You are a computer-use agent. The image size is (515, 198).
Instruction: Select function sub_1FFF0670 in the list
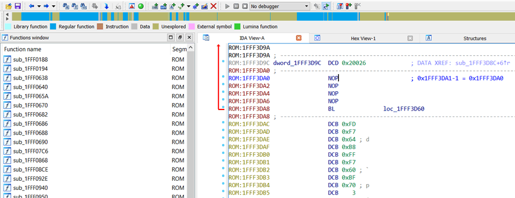coord(94,105)
